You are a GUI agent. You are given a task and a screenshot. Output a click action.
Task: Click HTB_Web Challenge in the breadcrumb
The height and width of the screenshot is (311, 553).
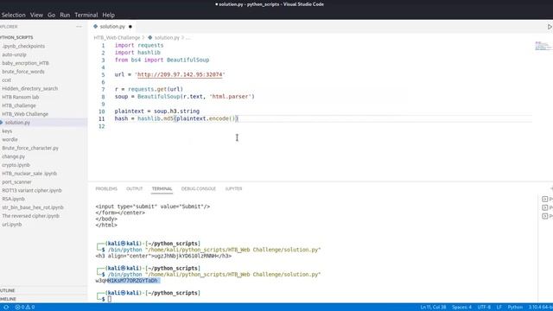coord(117,37)
